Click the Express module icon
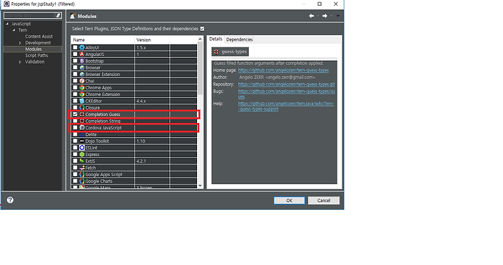This screenshot has height=265, width=503. tap(82, 155)
